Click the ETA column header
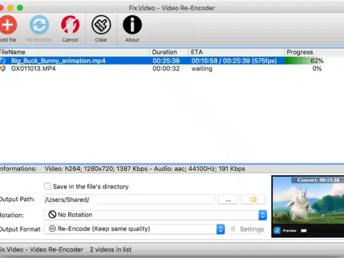 click(237, 52)
